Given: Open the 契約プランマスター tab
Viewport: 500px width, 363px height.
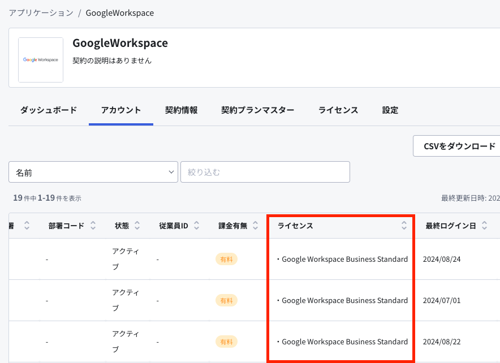Looking at the screenshot, I should pyautogui.click(x=258, y=110).
